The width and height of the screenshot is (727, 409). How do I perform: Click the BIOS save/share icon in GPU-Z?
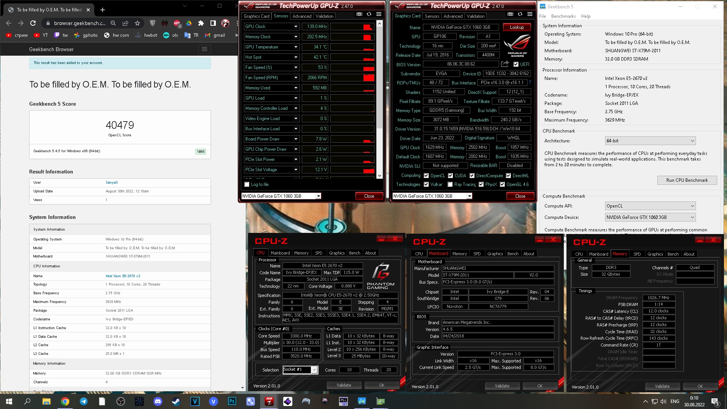coord(505,64)
